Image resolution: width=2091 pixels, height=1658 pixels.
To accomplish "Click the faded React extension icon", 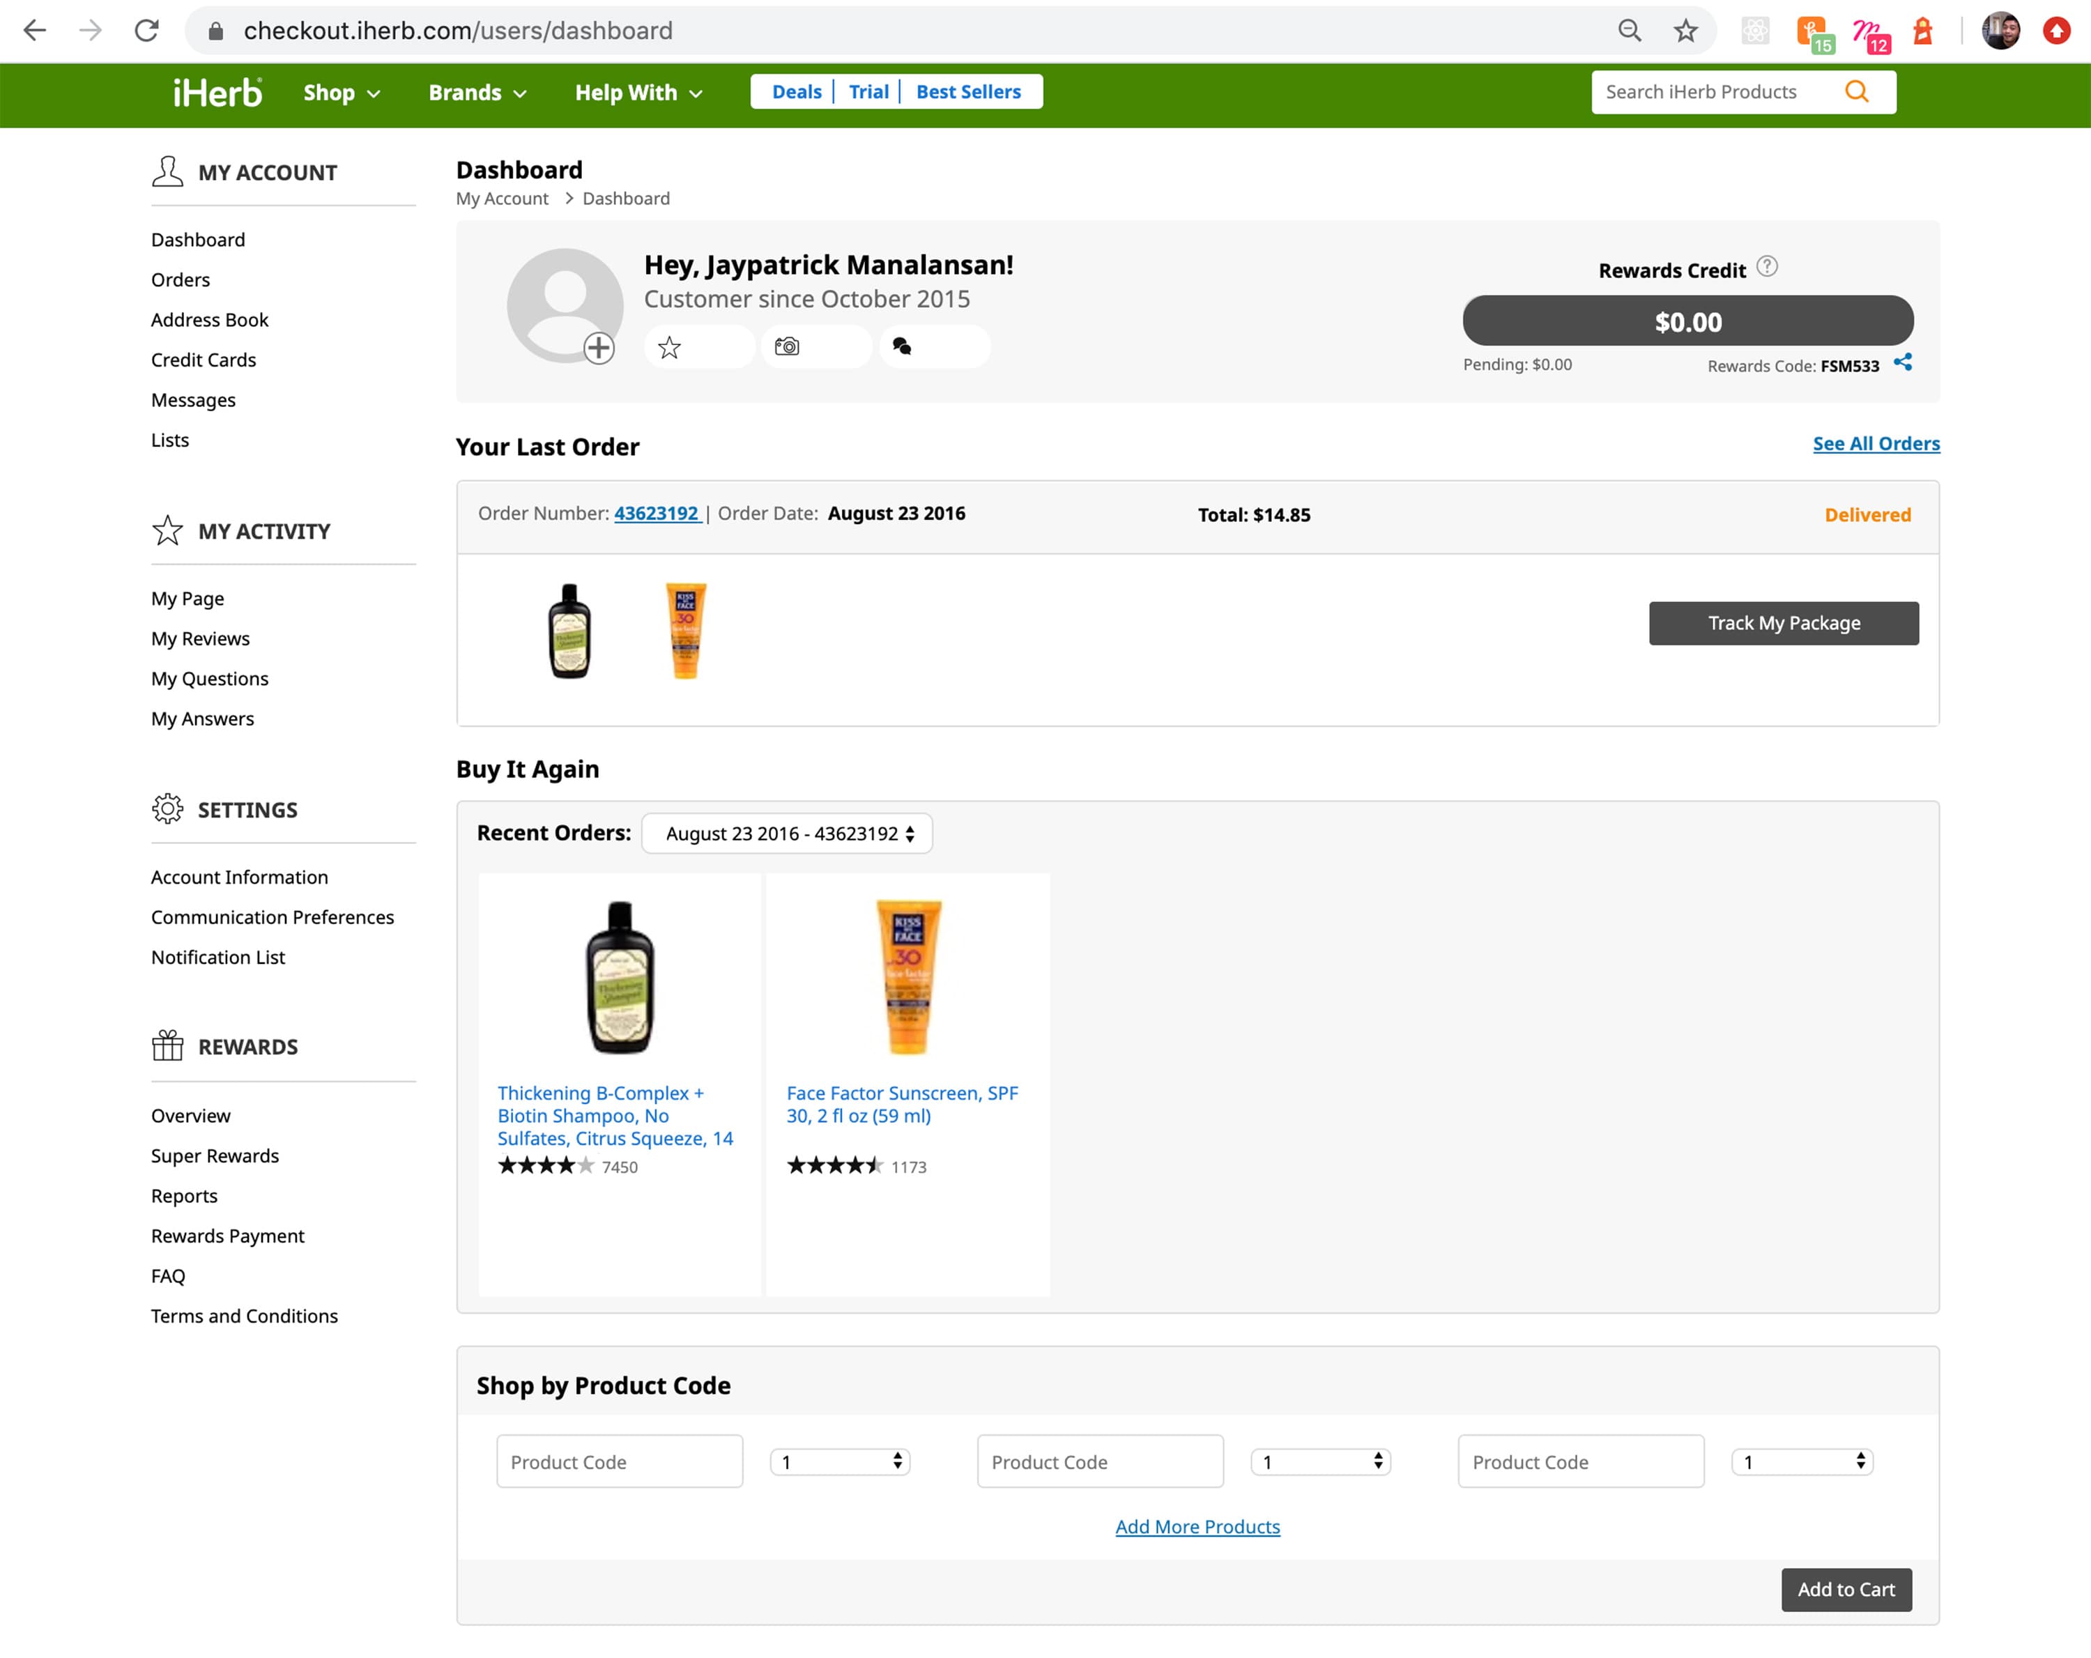I will pyautogui.click(x=1756, y=31).
